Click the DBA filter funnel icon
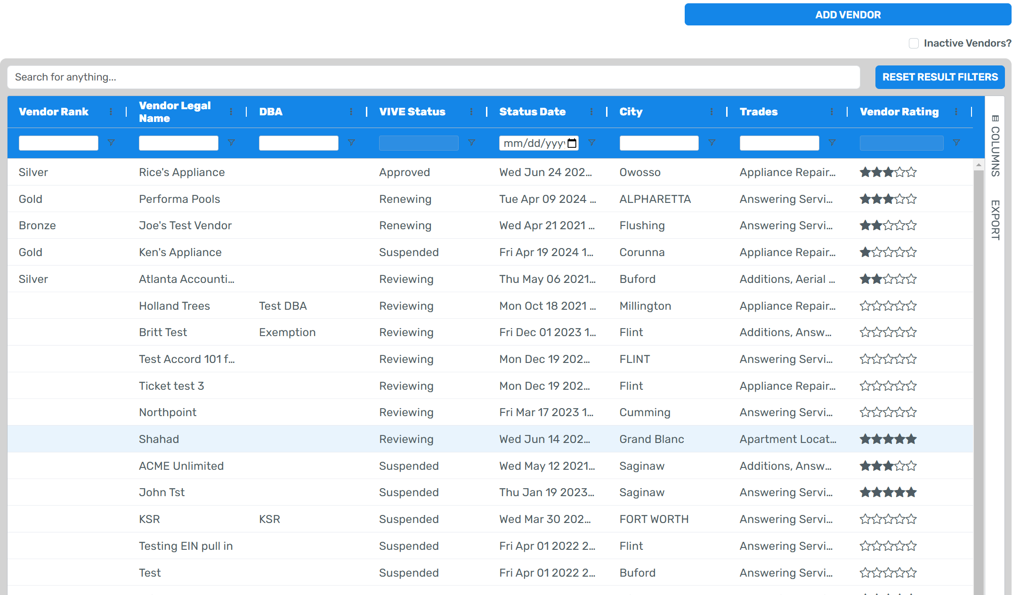 pyautogui.click(x=351, y=143)
